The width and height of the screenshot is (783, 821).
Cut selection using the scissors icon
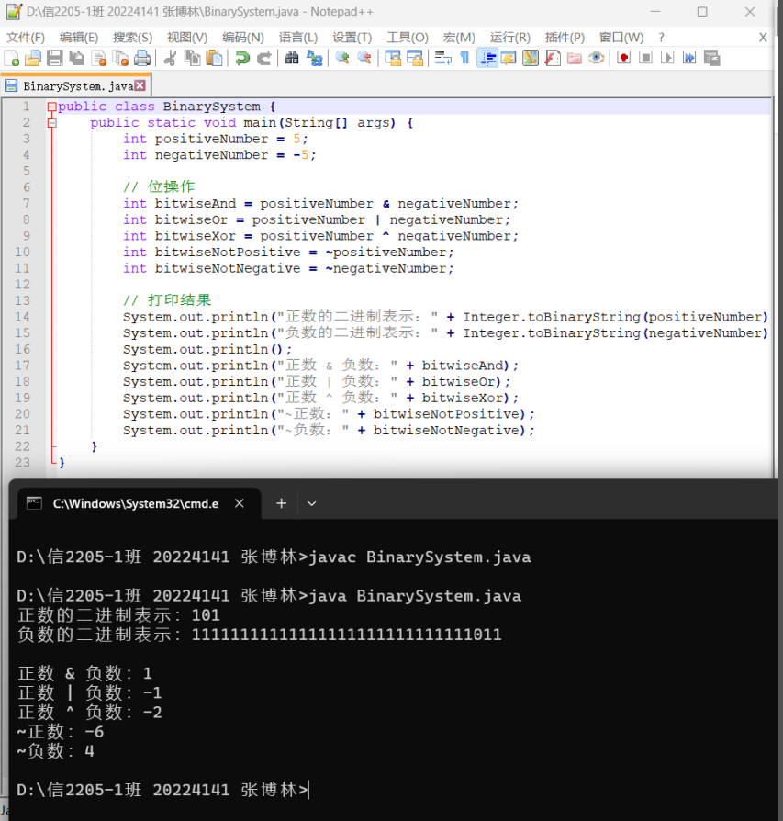click(170, 58)
